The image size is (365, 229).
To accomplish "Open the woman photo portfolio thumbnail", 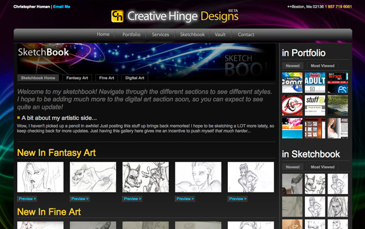I will click(x=338, y=129).
